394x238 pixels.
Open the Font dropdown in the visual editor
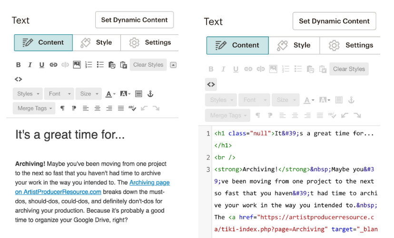point(59,94)
